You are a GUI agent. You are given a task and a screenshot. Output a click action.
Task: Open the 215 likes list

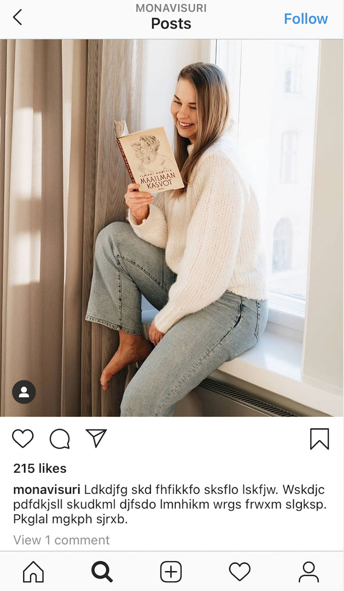(40, 468)
